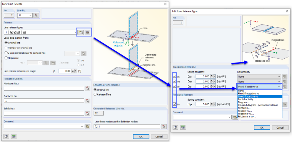Toggle ux translational release checkbox
Screen dimensions: 292x142
coord(174,76)
